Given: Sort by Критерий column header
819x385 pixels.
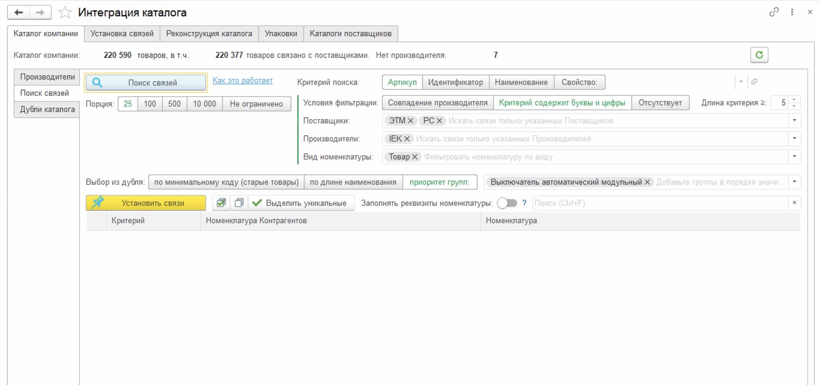Looking at the screenshot, I should (153, 221).
